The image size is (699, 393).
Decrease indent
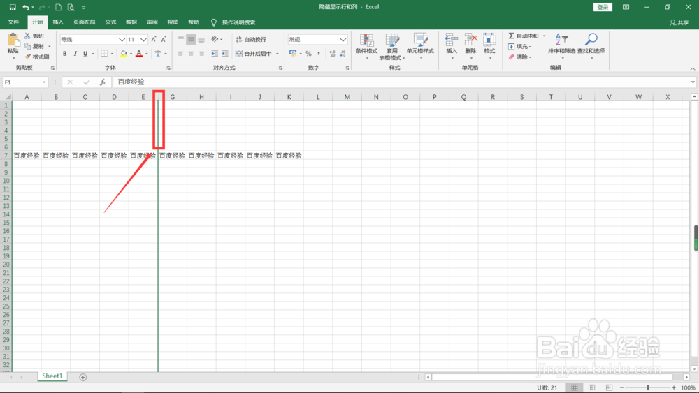pyautogui.click(x=215, y=54)
